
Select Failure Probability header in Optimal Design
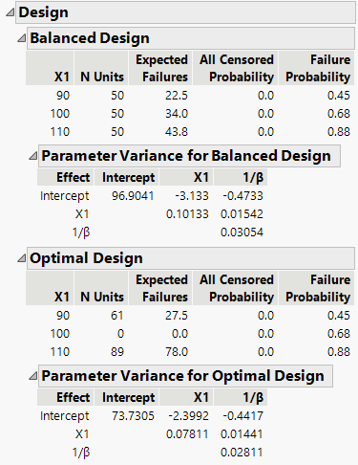point(318,288)
